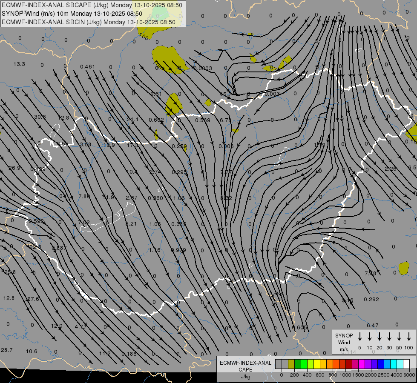Select the bright green CAPE legend swatch
Screen dimensions: 417x383
[304, 364]
